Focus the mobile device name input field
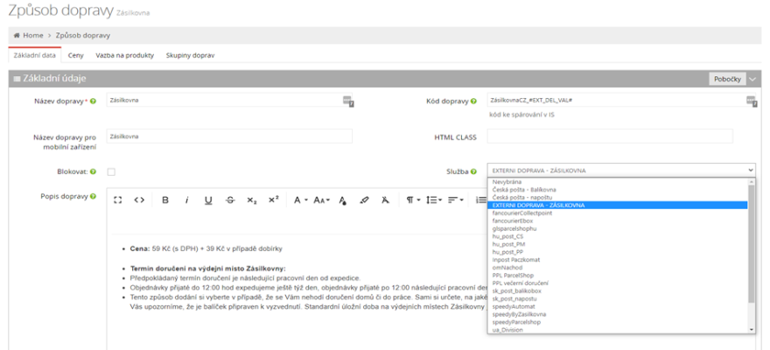Screen dimensions: 770x350 coord(229,136)
